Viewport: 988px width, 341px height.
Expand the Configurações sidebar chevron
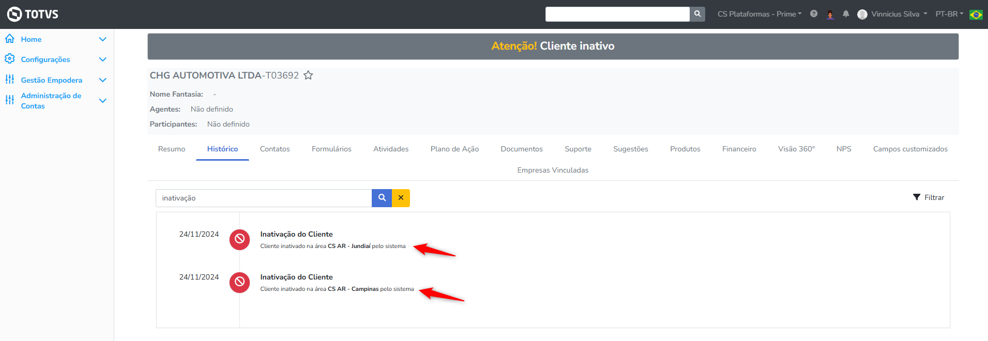click(x=102, y=59)
